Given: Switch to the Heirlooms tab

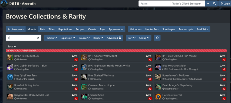Looking at the screenshot, I should coord(136,29).
